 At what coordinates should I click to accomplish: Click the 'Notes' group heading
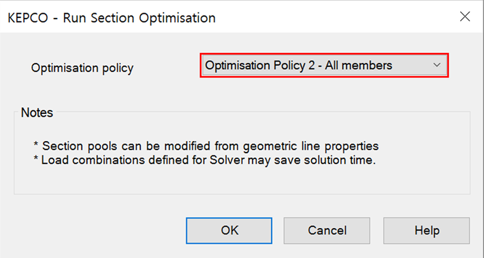[37, 113]
